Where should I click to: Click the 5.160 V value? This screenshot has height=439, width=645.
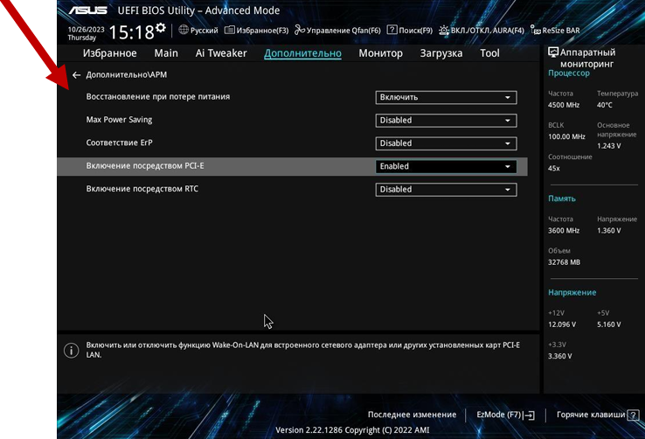point(609,324)
